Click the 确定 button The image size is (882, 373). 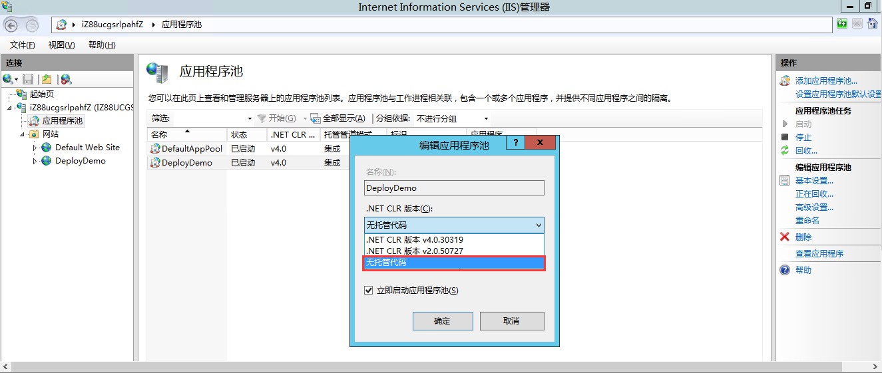443,321
